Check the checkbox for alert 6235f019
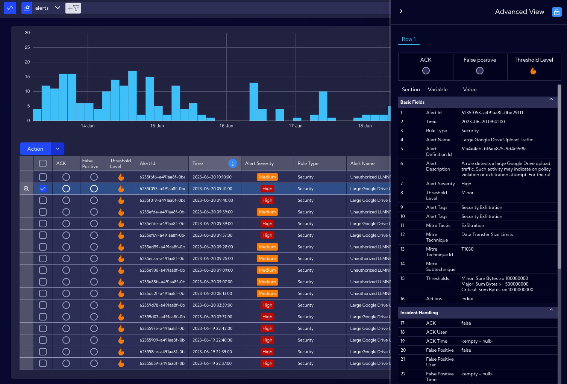 (x=43, y=200)
